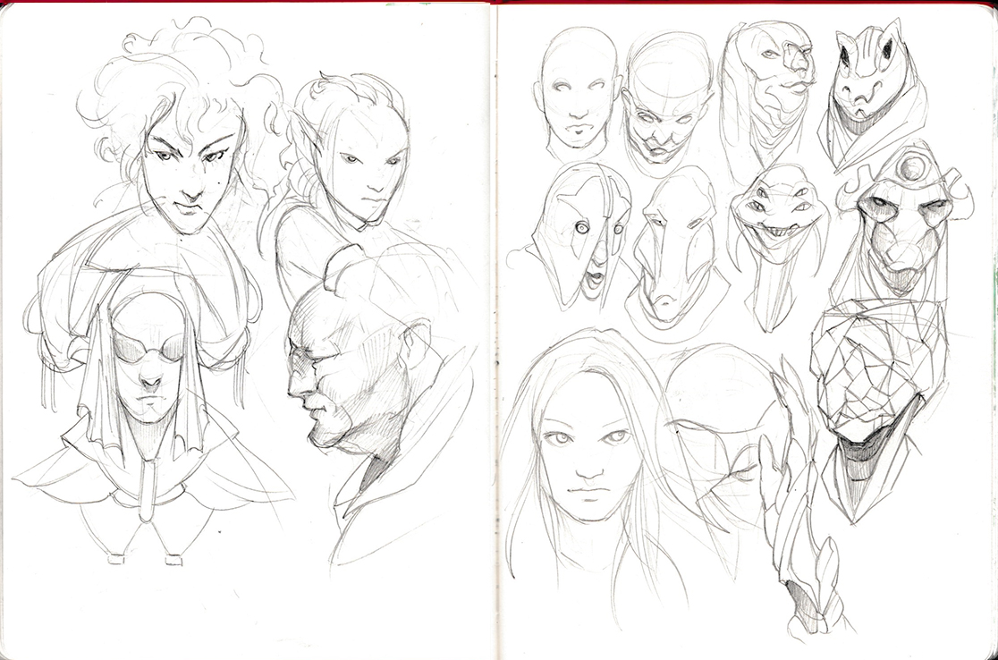The width and height of the screenshot is (998, 660).
Task: Select the plain bald front-facing head
Action: [578, 89]
